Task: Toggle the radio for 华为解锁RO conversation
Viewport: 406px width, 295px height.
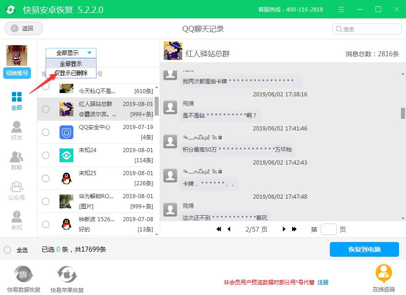Action: [46, 201]
